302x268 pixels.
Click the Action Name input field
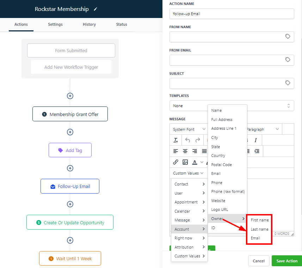click(232, 14)
